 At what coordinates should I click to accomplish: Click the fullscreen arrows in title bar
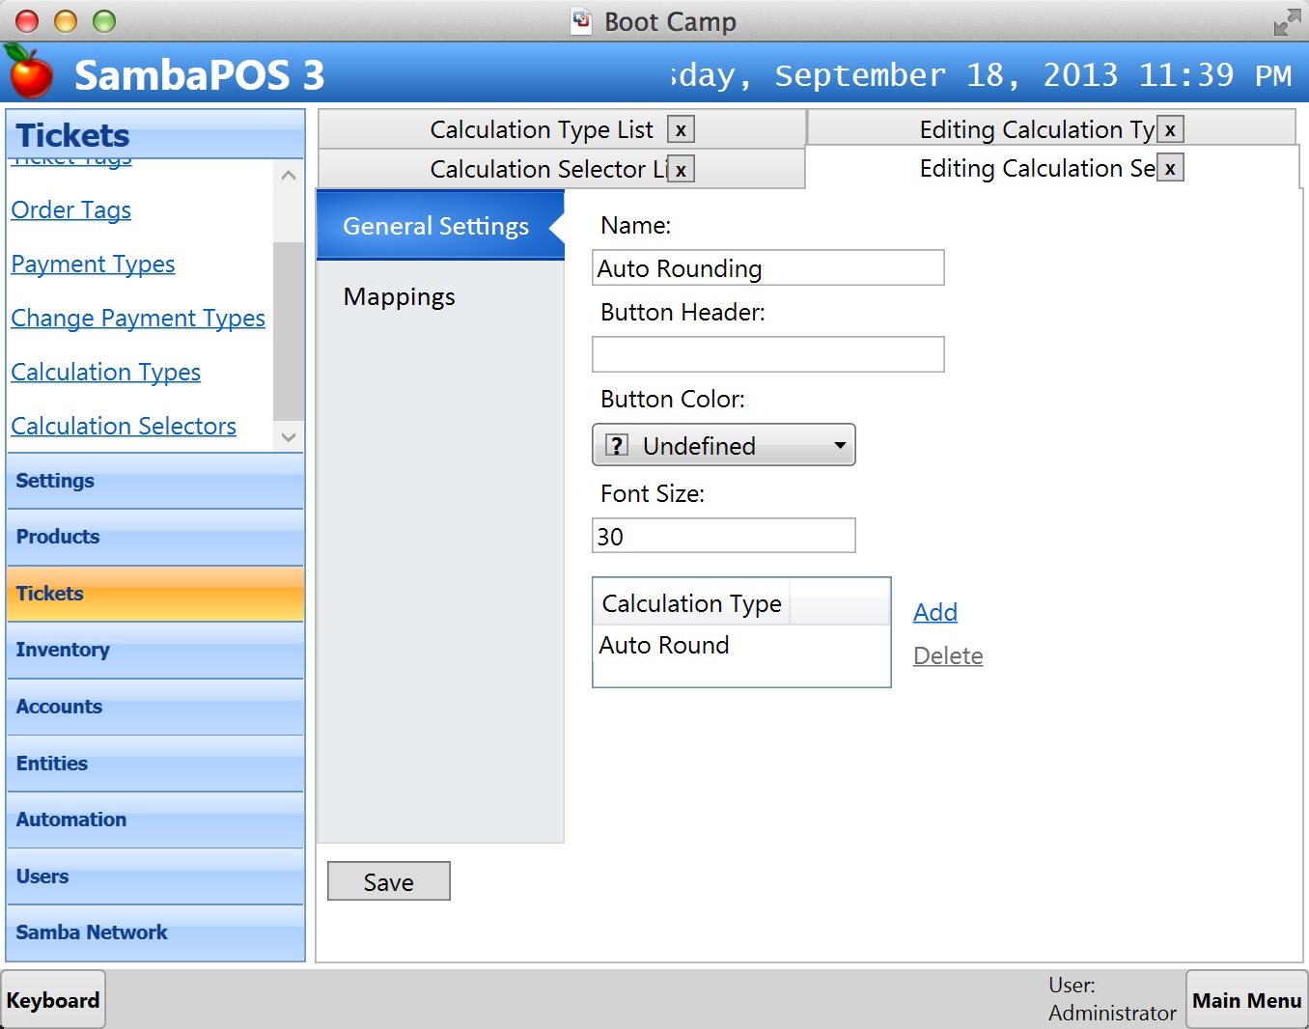coord(1286,22)
